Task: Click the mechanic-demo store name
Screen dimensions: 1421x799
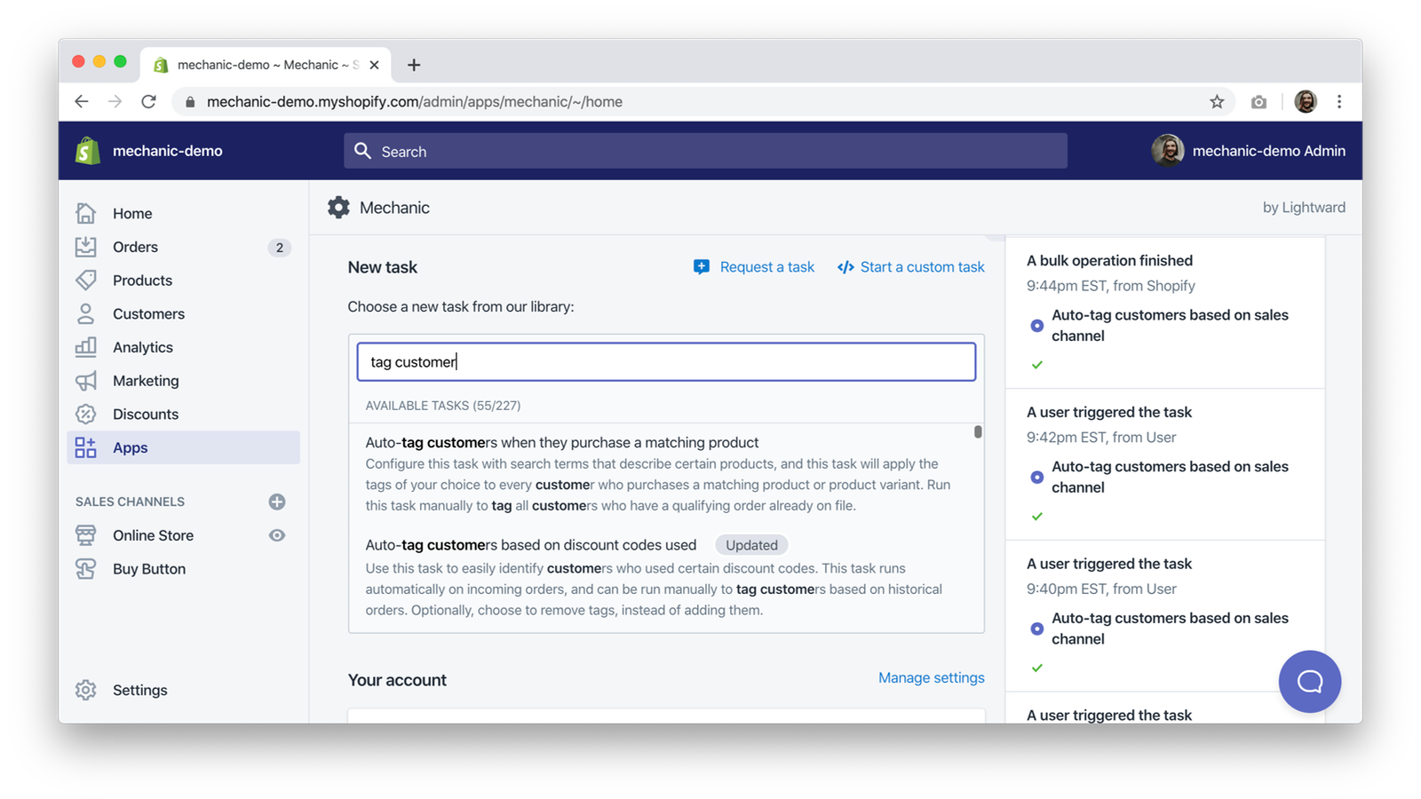Action: click(x=168, y=151)
